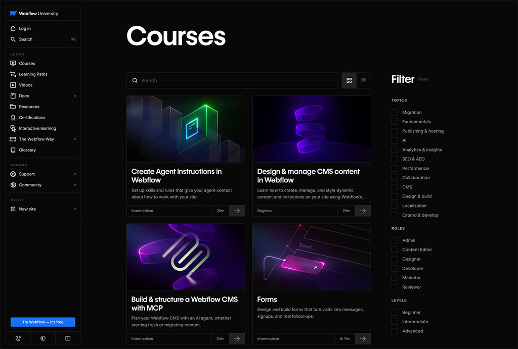Click the external arrow beside Support
Screen dimensions: 518x349
click(75, 174)
